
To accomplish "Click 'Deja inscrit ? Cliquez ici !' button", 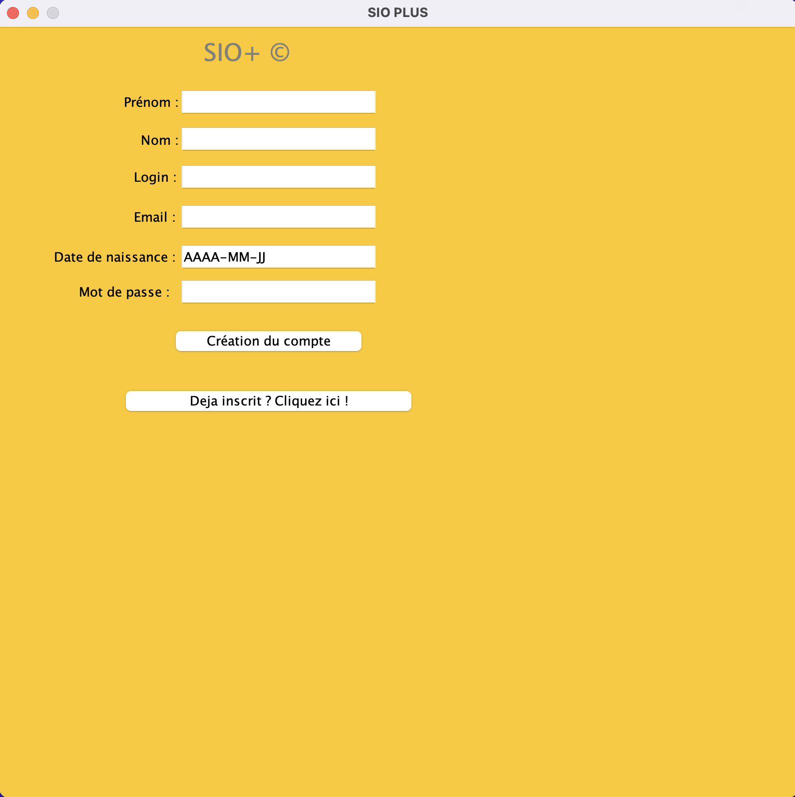I will pyautogui.click(x=268, y=401).
